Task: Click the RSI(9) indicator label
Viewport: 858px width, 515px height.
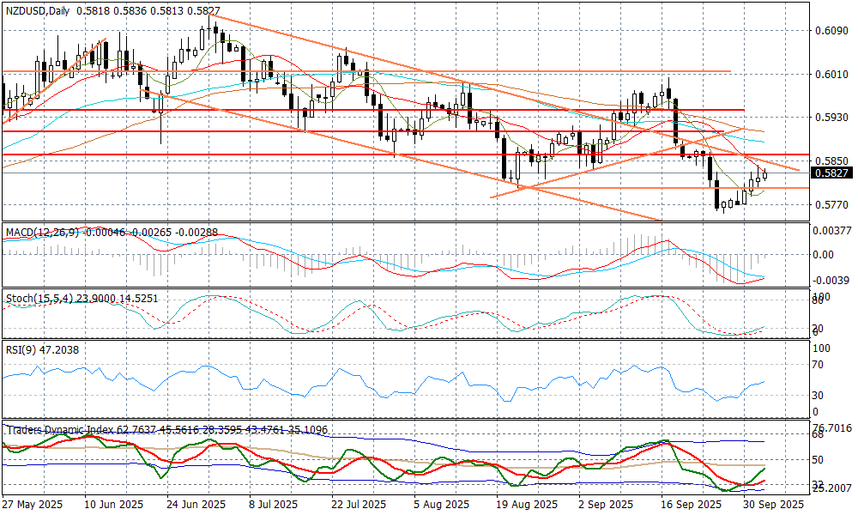Action: [x=19, y=348]
